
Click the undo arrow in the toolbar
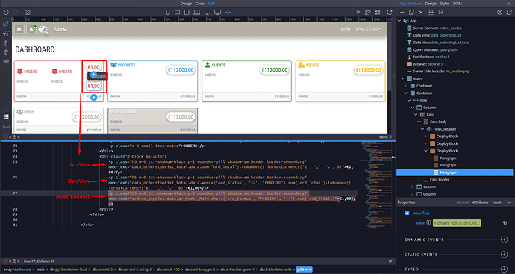[x=6, y=12]
